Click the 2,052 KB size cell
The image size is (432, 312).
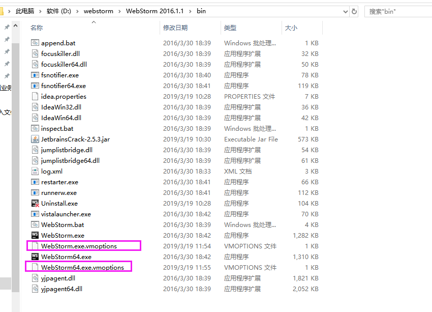[x=305, y=289]
